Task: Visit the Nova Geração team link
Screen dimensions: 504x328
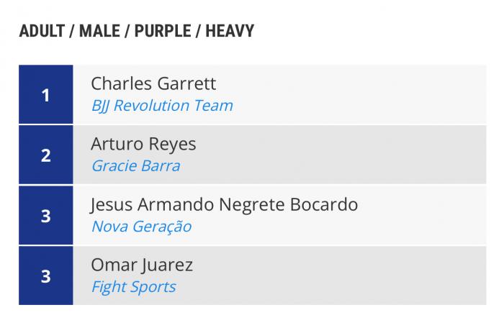Action: point(141,227)
